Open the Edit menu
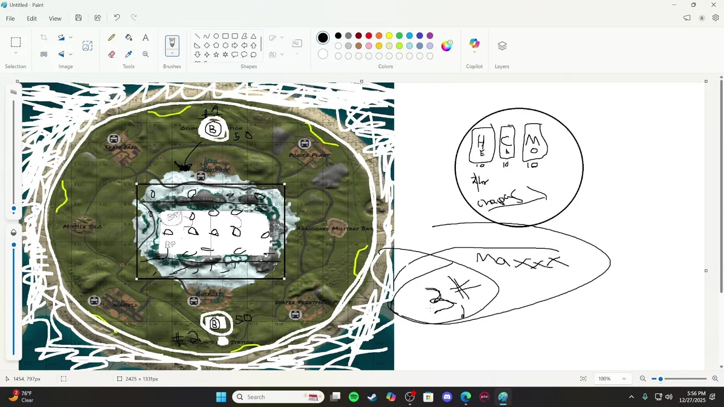The width and height of the screenshot is (724, 407). click(32, 18)
